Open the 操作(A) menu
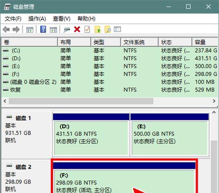Image resolution: width=219 pixels, height=193 pixels. (37, 19)
